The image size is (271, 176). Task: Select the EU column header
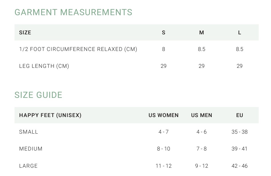tap(240, 115)
